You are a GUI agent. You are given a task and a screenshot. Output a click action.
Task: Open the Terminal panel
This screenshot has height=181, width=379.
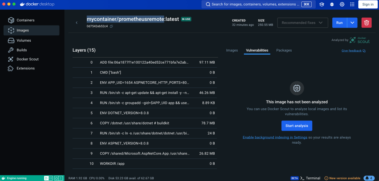coord(311,178)
